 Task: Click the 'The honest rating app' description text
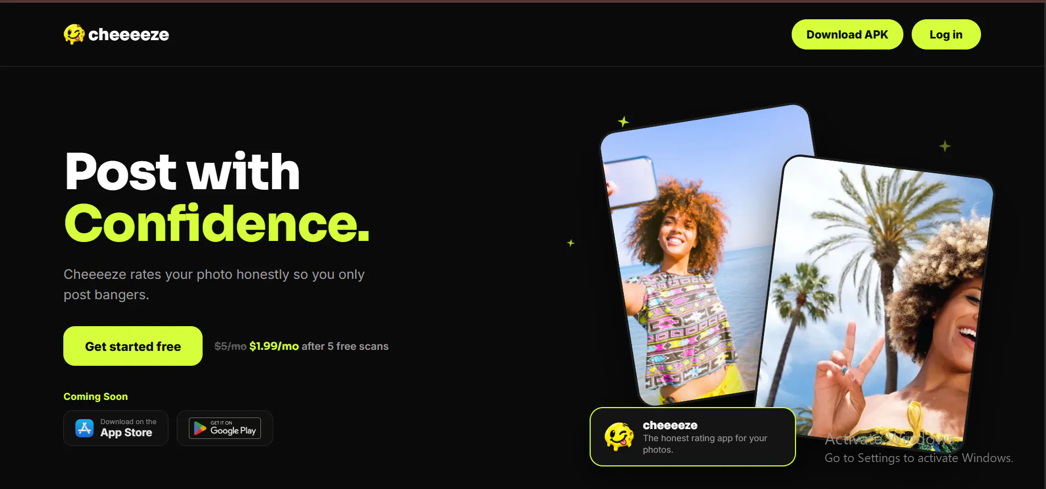pos(705,444)
